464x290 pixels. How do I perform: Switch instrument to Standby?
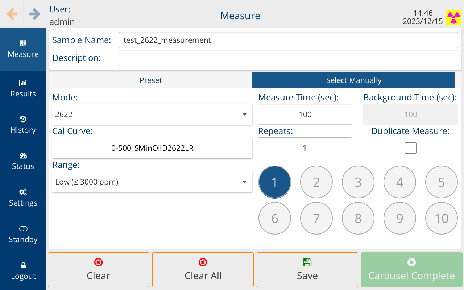pyautogui.click(x=23, y=235)
